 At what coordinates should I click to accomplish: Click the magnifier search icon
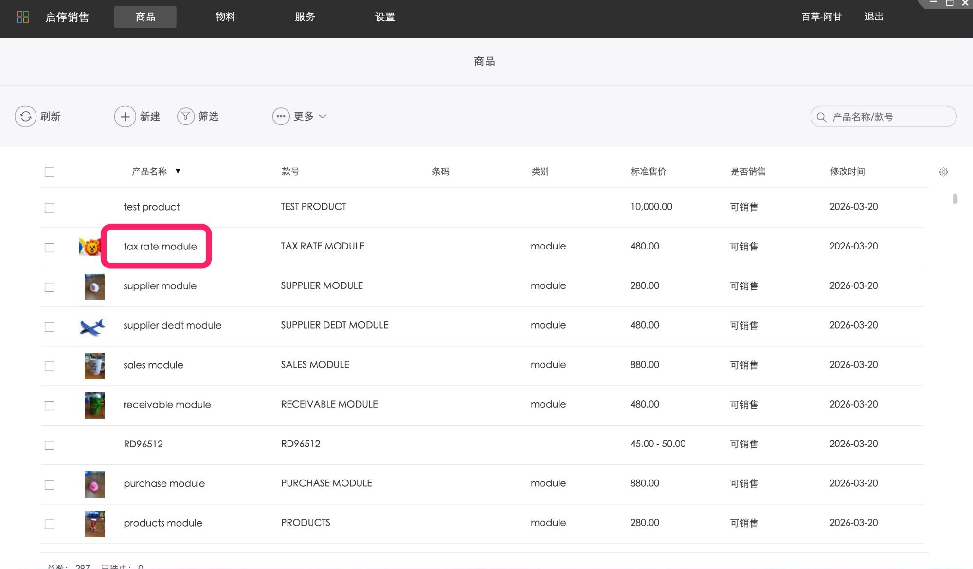(821, 117)
